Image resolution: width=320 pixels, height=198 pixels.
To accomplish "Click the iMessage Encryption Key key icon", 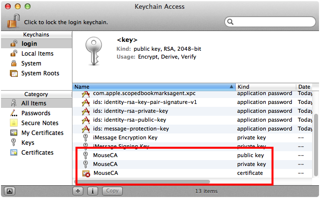I will pos(85,137).
